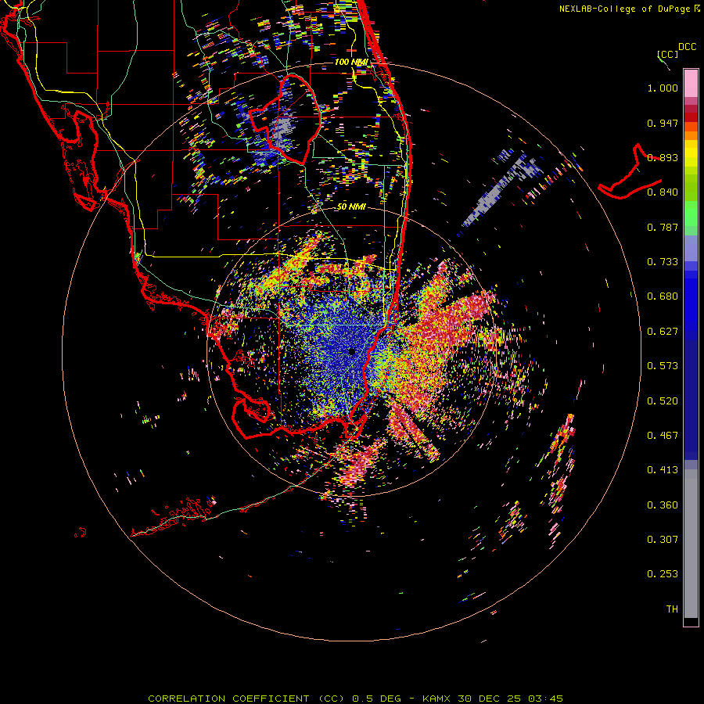Select the 1.000 value on the legend
Viewport: 704px width, 704px height.
point(663,88)
